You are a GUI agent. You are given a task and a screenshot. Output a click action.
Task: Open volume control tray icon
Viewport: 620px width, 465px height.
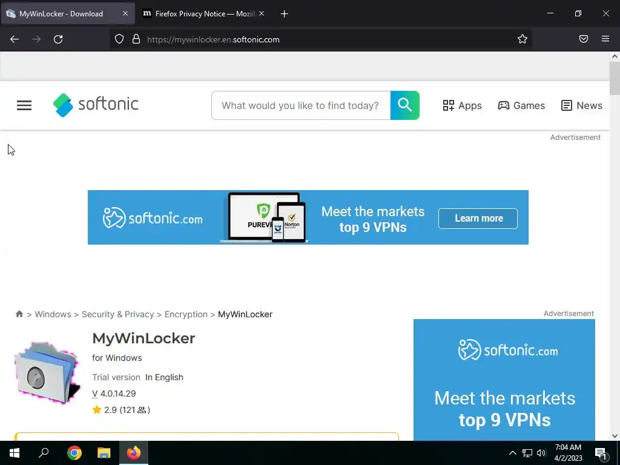coord(541,453)
